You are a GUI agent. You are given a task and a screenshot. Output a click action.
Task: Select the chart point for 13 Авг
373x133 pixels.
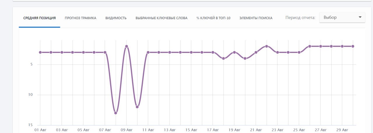170,52
